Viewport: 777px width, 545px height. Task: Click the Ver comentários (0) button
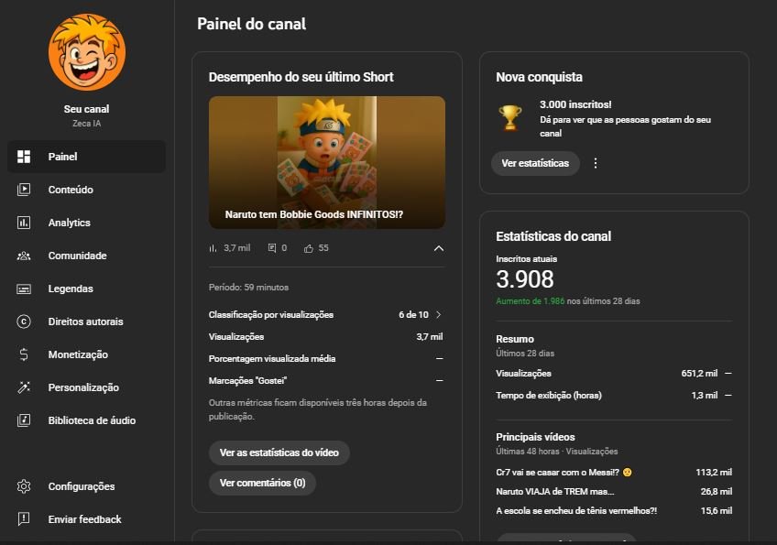click(x=262, y=483)
